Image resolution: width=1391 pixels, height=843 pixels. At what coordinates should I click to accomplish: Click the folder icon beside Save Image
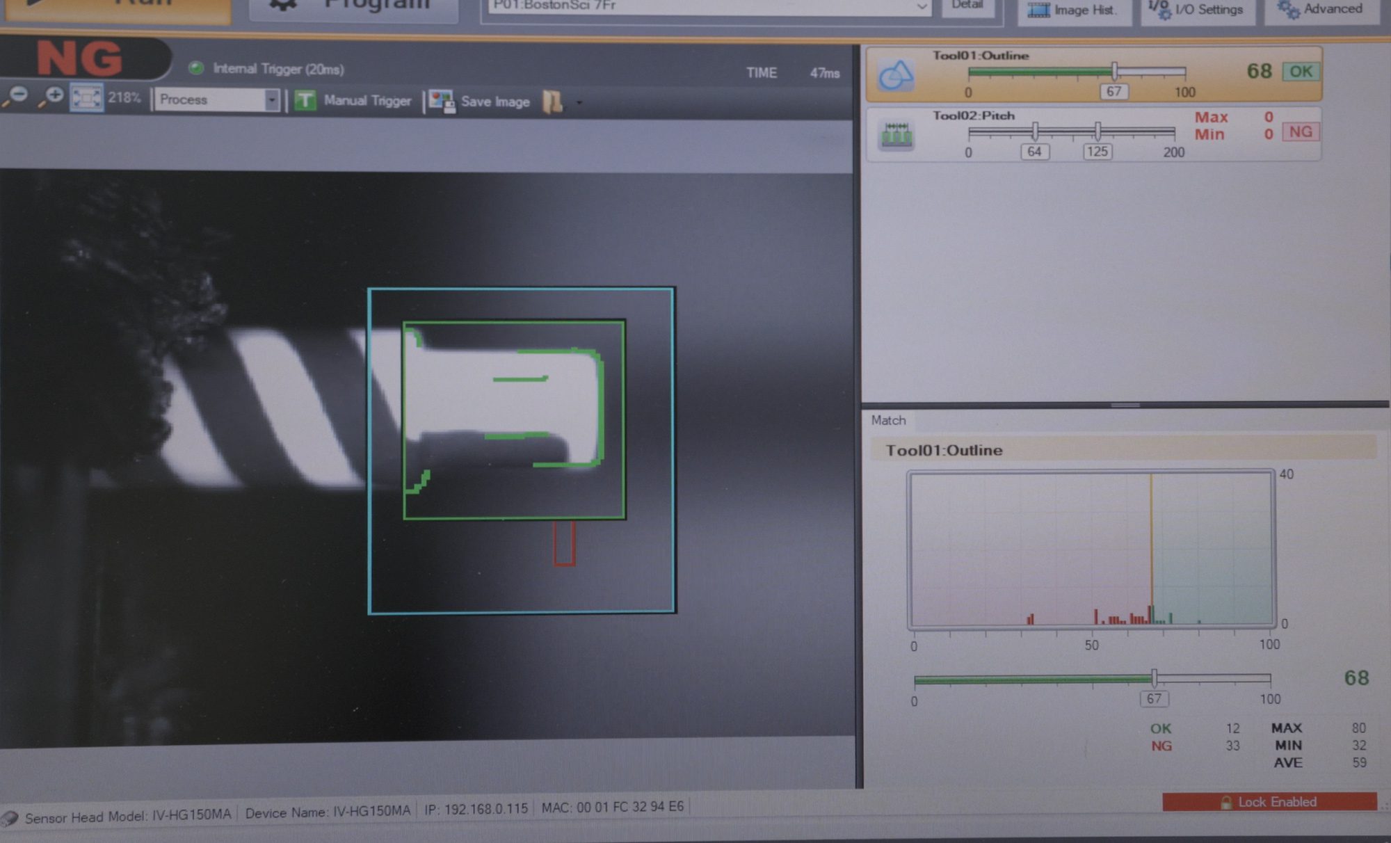click(x=553, y=102)
